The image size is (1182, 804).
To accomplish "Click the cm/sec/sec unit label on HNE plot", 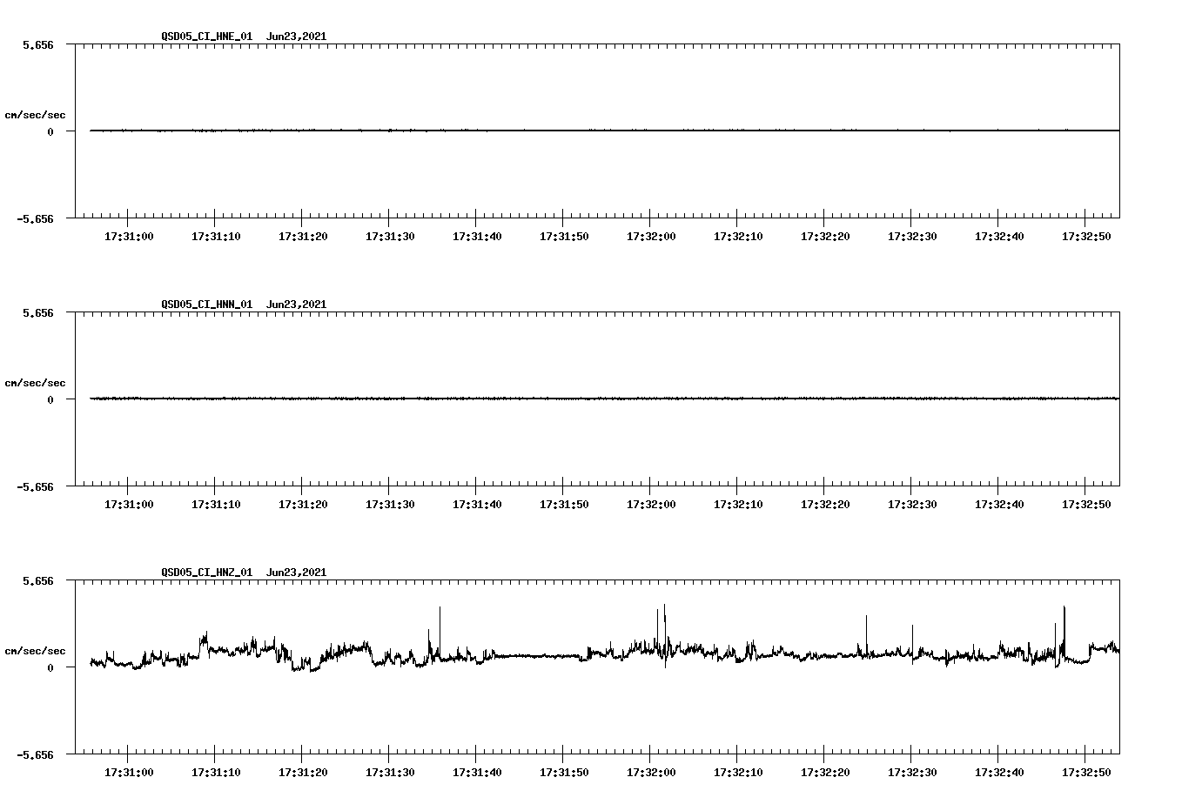I will (x=35, y=115).
